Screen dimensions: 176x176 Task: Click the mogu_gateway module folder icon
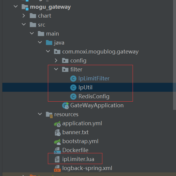pos(25,7)
